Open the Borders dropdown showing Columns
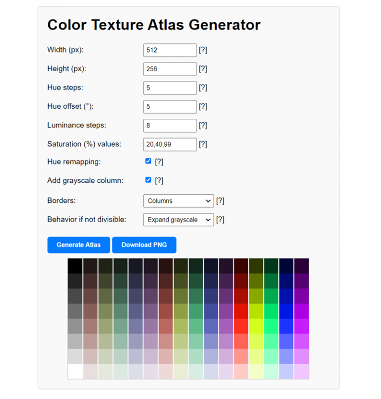 [x=178, y=201]
